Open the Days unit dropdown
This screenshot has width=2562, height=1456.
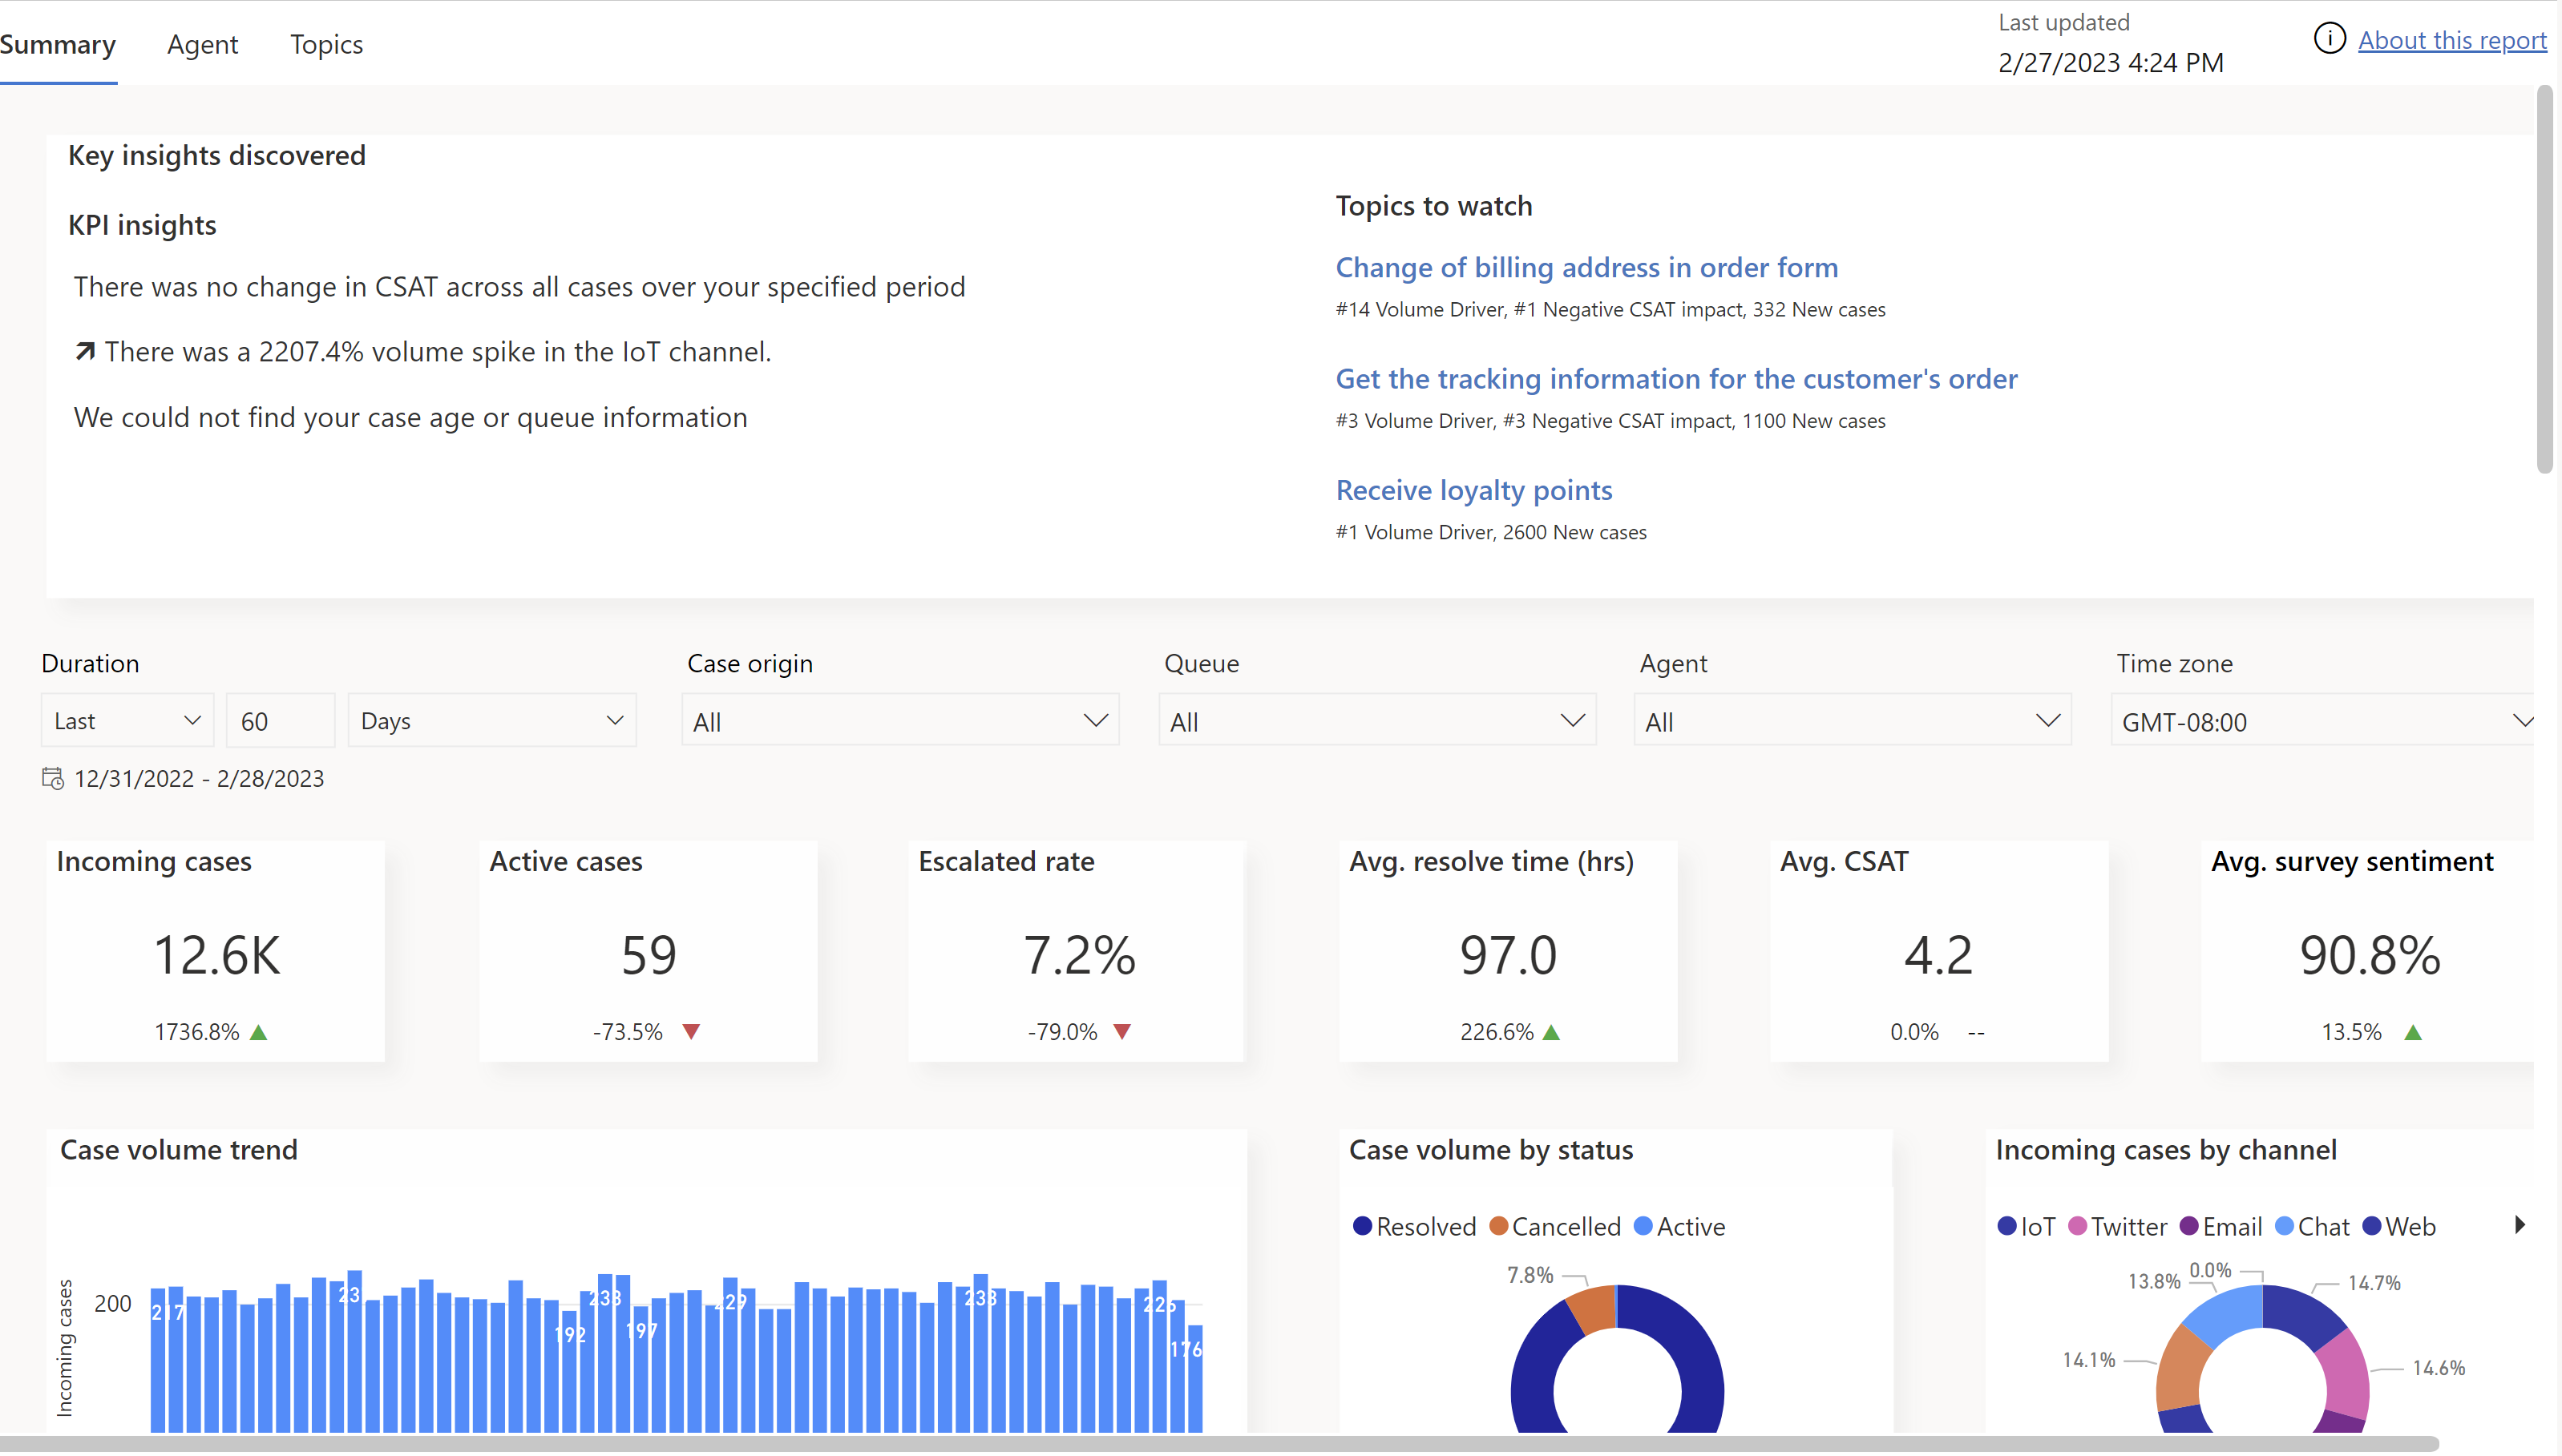tap(491, 720)
